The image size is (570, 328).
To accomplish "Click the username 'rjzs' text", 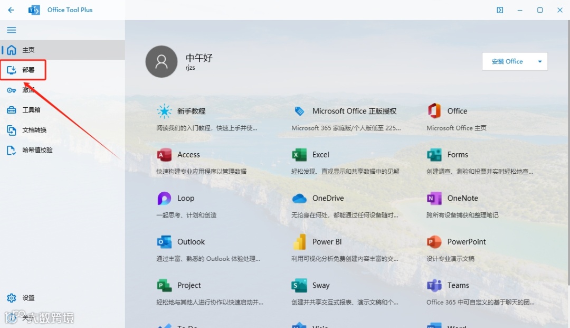I will (190, 68).
